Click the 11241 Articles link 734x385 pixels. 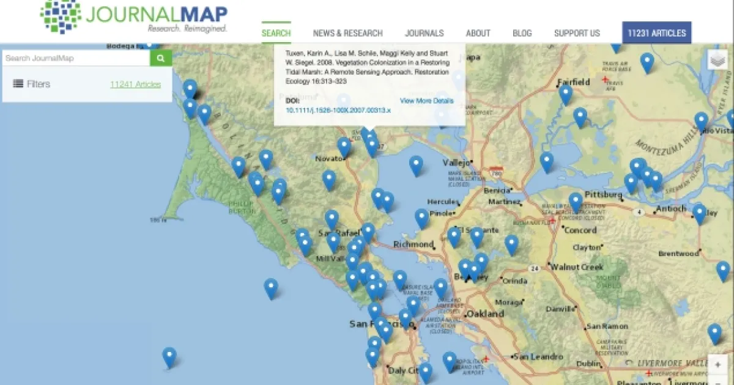[135, 84]
